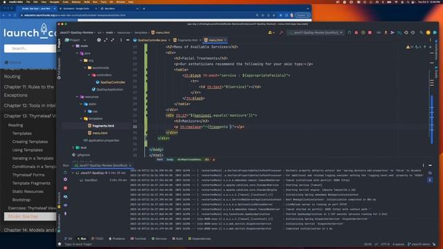Click the Debug bug icon in the toolbar
Screen dimensions: 443x249
pyautogui.click(x=356, y=33)
